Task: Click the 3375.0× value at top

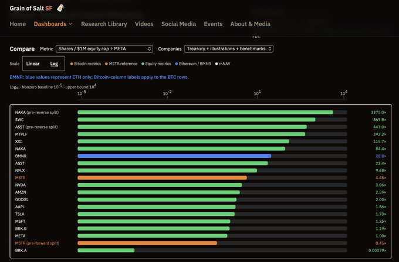Action: tap(378, 112)
